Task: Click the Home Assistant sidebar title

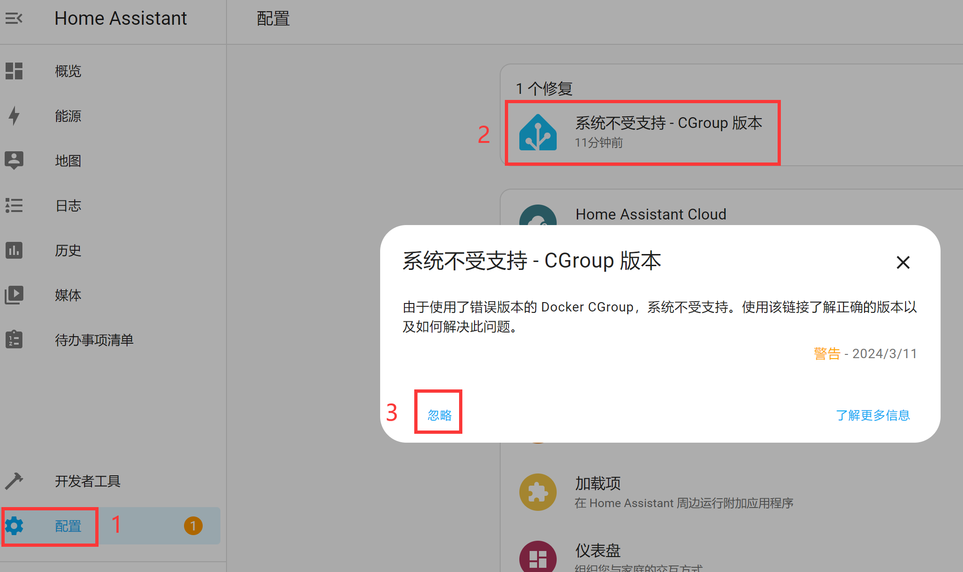Action: point(120,18)
